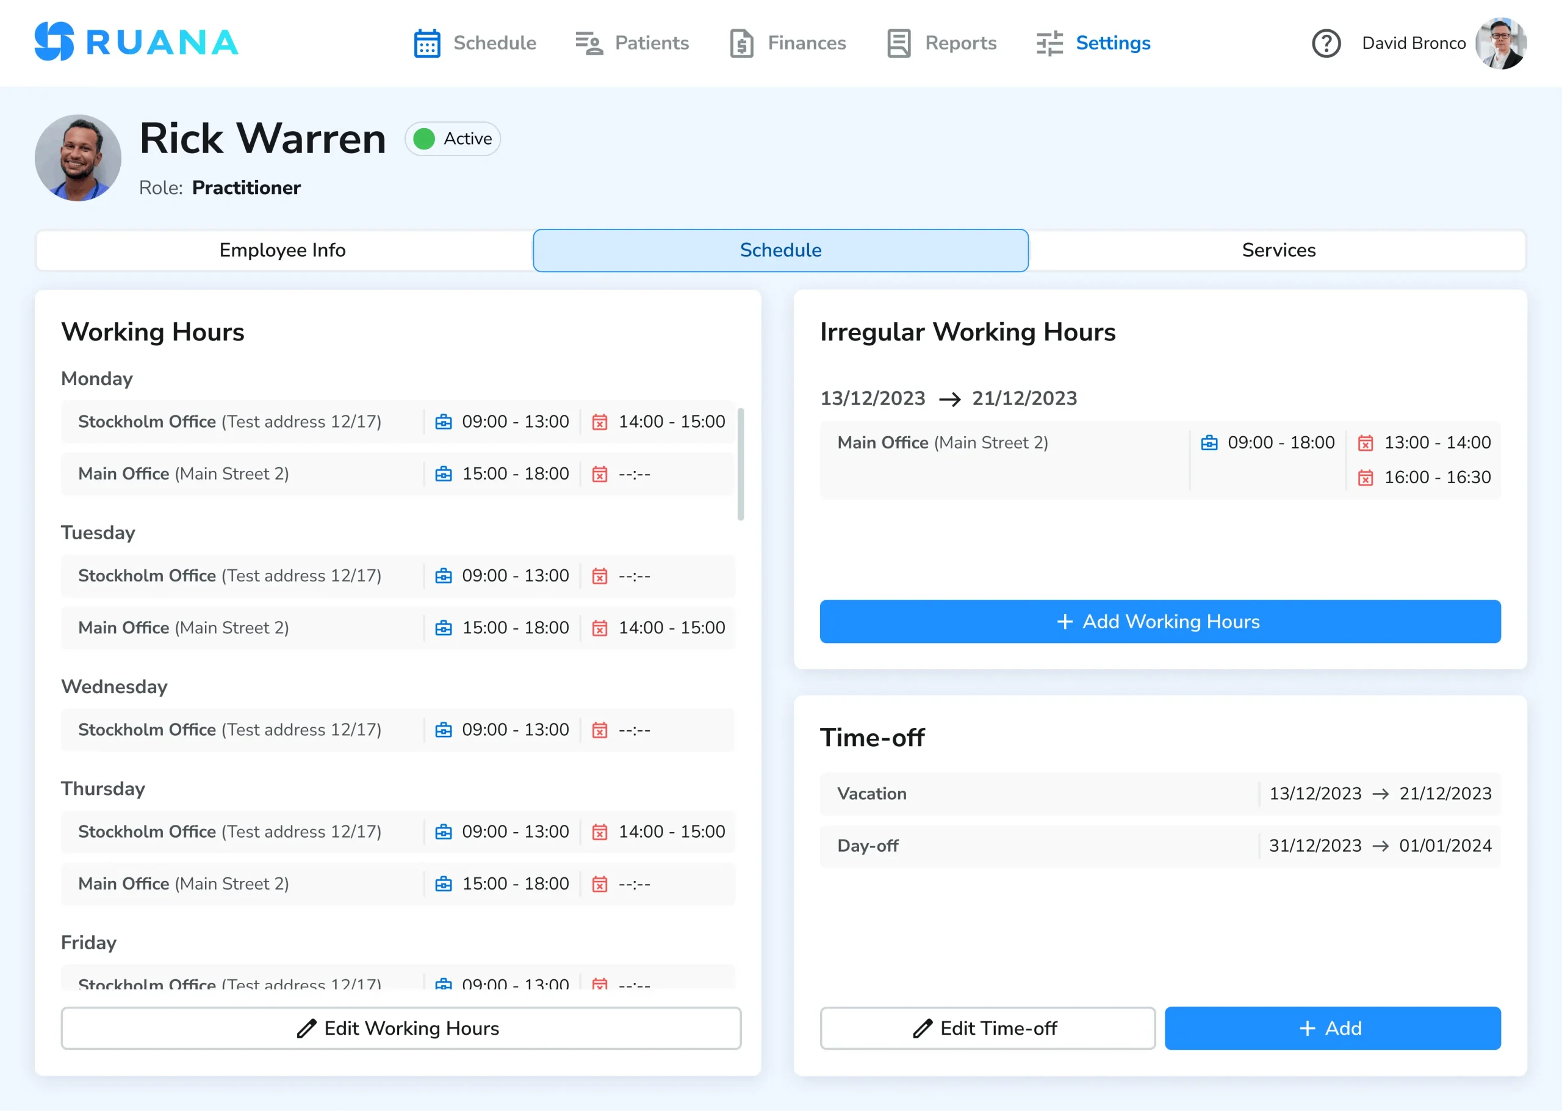Screen dimensions: 1562x1111
Task: Click the Finances document icon
Action: (x=741, y=43)
